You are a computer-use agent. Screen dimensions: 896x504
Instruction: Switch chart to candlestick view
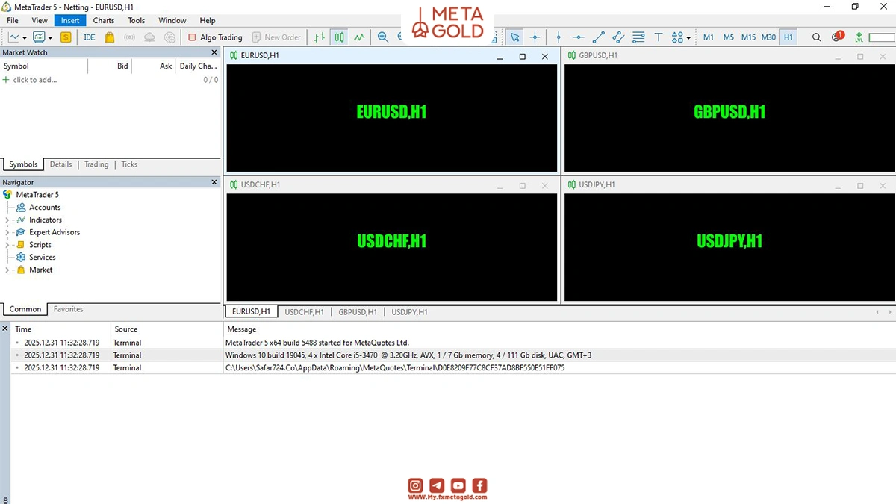(340, 37)
